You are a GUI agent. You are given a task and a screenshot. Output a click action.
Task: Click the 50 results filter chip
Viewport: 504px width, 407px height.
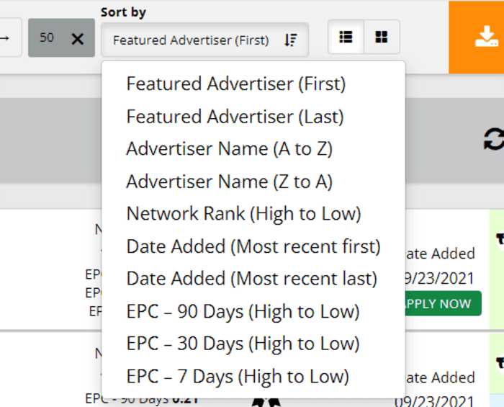click(x=48, y=37)
